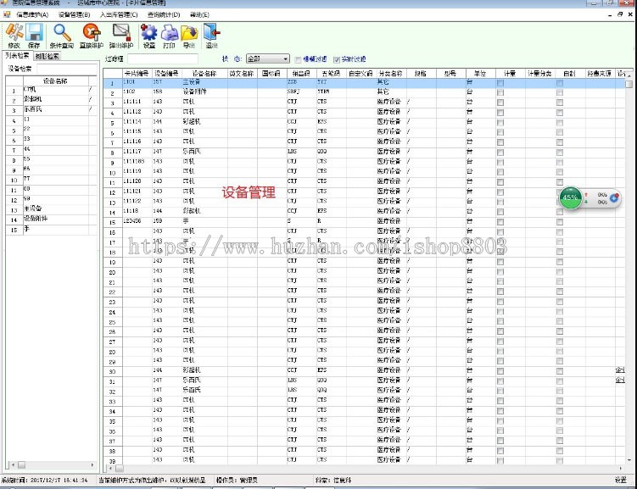This screenshot has width=637, height=489.
Task: Click the 过滤框 filter input field
Action: click(x=161, y=59)
